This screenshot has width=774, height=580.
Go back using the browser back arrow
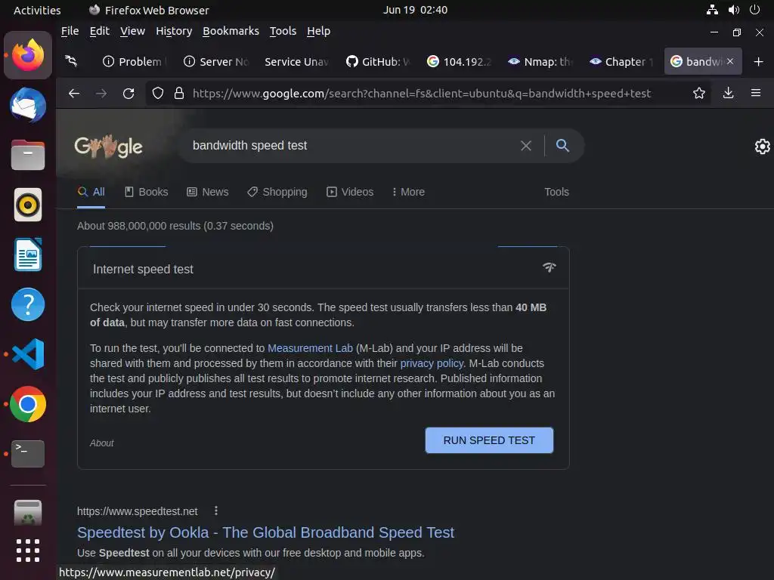coord(74,93)
